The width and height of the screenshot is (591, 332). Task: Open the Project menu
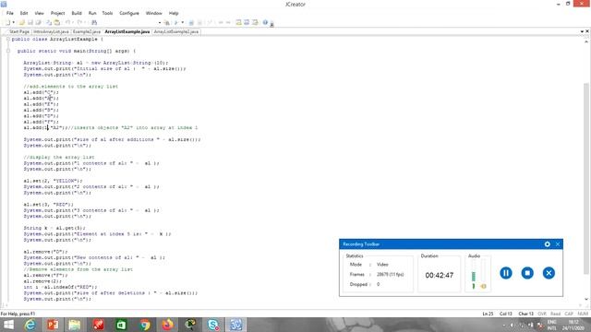click(x=57, y=13)
